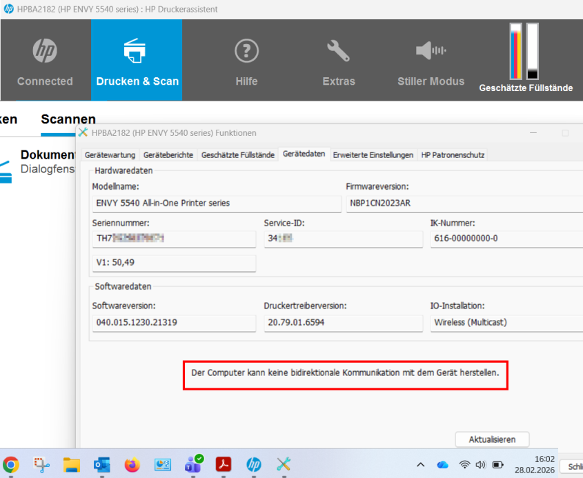The width and height of the screenshot is (583, 478).
Task: Open the HP Connected section
Action: pyautogui.click(x=45, y=60)
